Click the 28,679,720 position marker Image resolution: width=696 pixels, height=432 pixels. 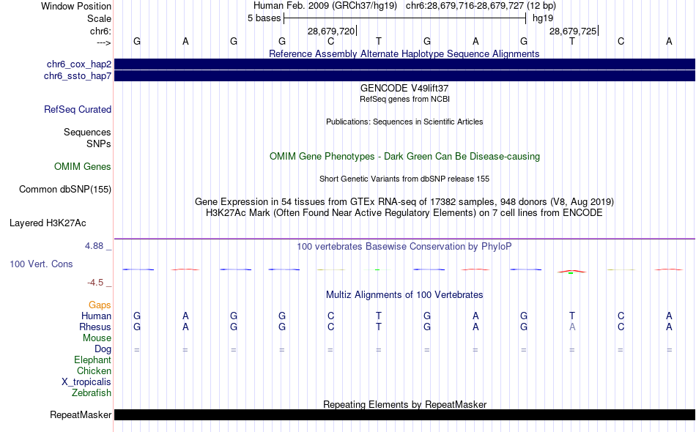pos(332,31)
